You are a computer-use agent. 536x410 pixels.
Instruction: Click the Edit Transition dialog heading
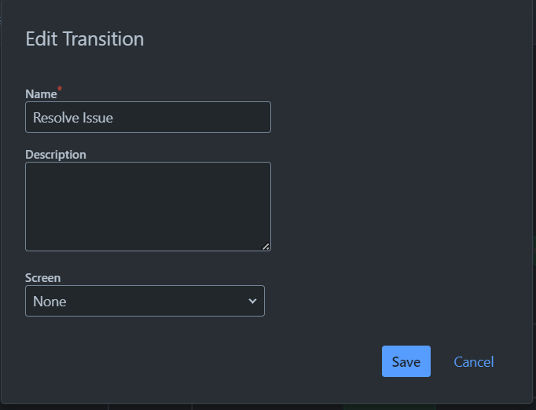click(85, 38)
